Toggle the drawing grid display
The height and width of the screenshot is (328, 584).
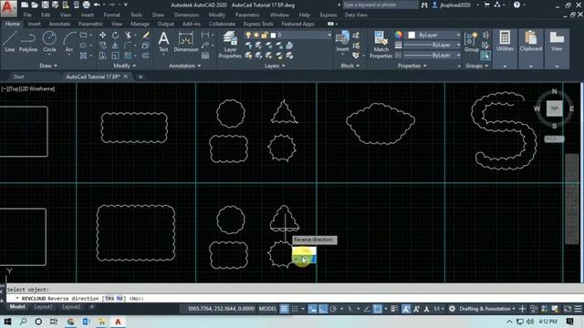coord(284,309)
